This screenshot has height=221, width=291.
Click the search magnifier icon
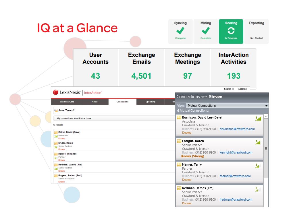tap(233, 89)
